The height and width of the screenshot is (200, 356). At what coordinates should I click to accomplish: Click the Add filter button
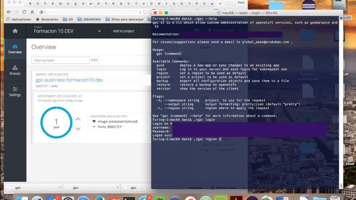coord(94,60)
